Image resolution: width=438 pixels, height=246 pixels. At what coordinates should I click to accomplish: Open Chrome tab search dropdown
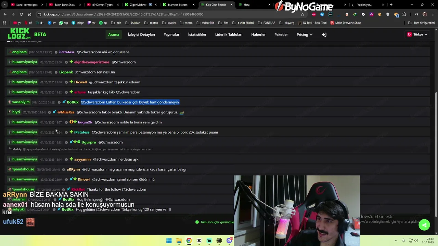pos(4,5)
